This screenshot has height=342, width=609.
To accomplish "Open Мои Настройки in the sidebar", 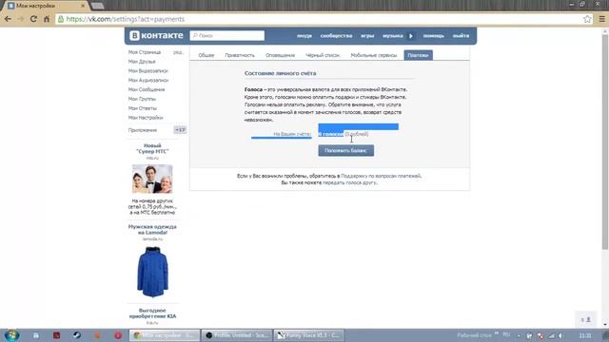I will coord(146,118).
